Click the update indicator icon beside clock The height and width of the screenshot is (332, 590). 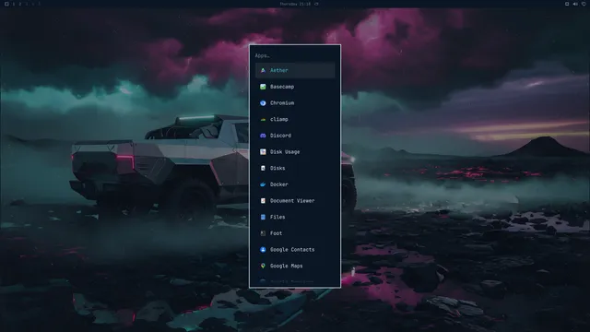[316, 4]
